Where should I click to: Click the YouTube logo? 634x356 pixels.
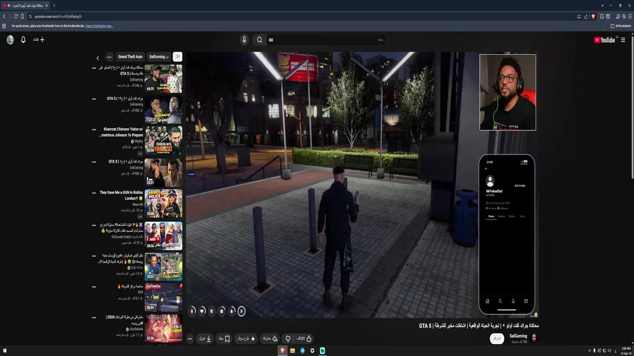(604, 40)
